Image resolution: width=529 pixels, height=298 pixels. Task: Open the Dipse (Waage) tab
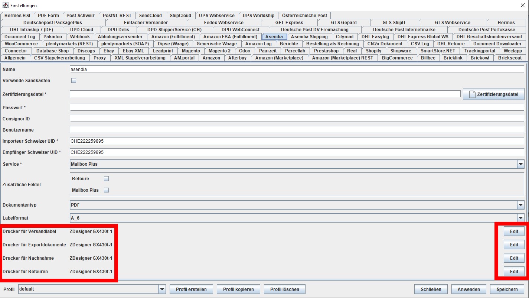[x=173, y=44]
